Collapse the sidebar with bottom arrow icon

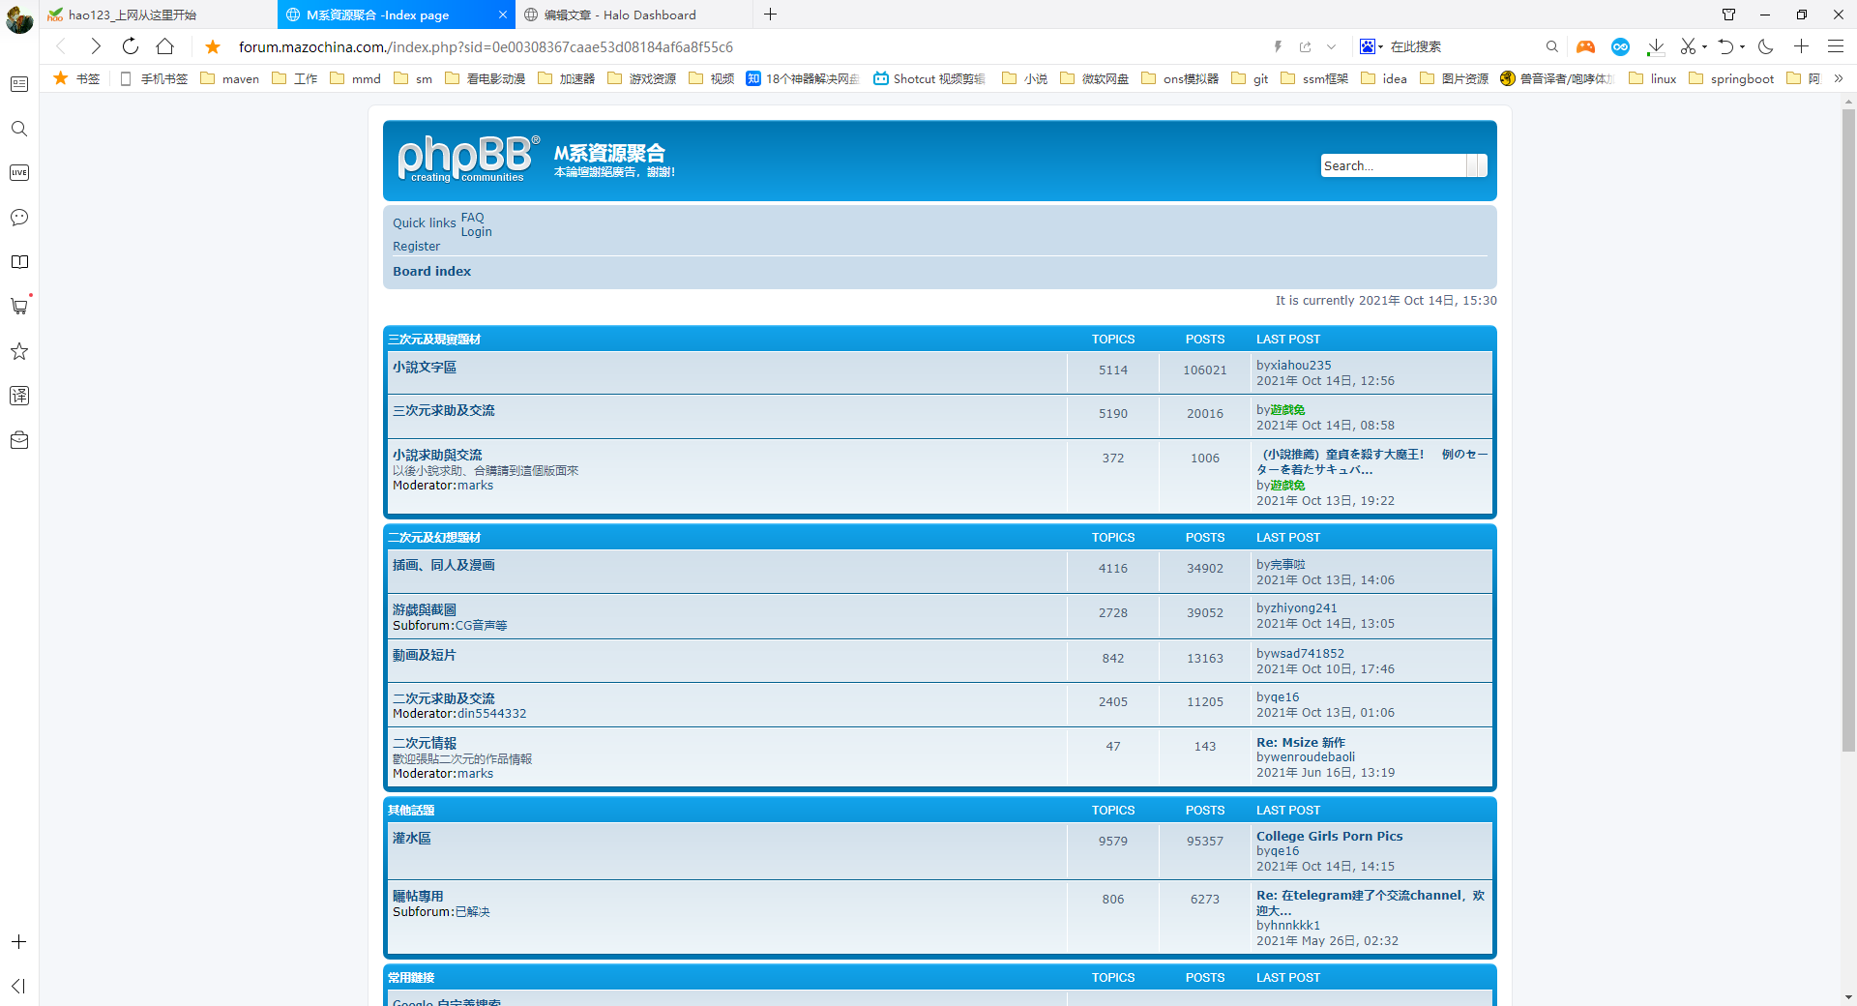click(x=19, y=986)
